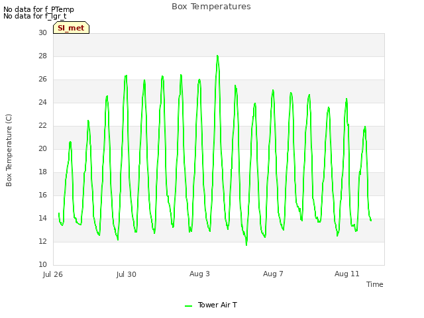Click the Jul 26 x-axis label
The width and height of the screenshot is (424, 318).
[53, 274]
